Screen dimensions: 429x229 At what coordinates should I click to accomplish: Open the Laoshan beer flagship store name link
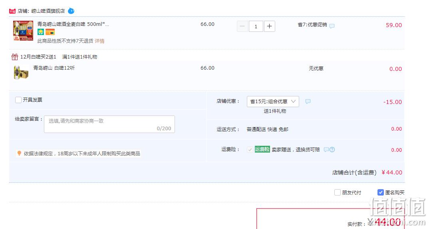(x=48, y=11)
